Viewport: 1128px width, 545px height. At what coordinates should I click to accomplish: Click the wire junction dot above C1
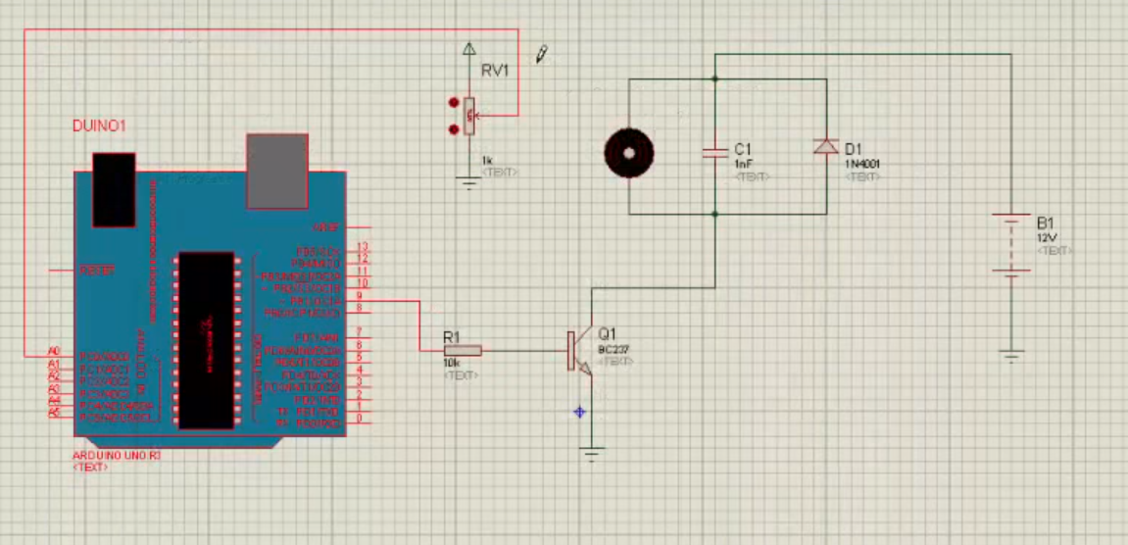(715, 79)
